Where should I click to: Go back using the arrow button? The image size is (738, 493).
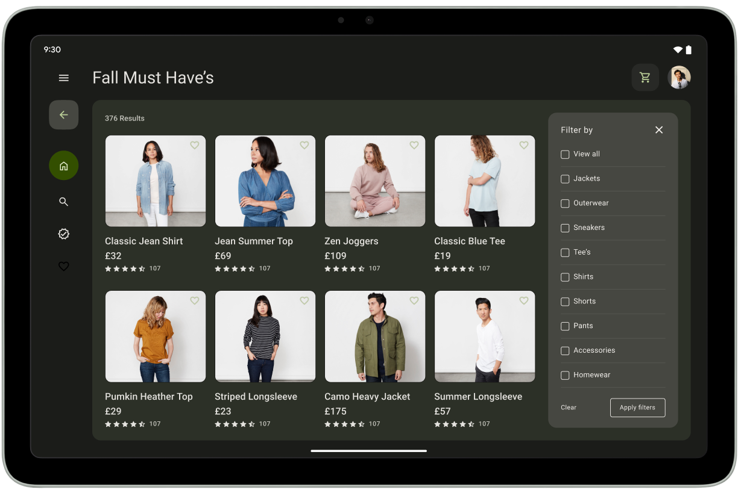pos(63,115)
